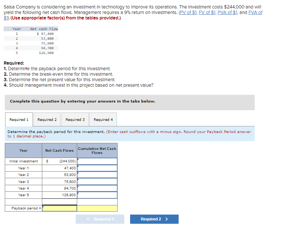The image size is (283, 230).
Task: Click the yellow cell right of Payback period
Action: [x=97, y=208]
